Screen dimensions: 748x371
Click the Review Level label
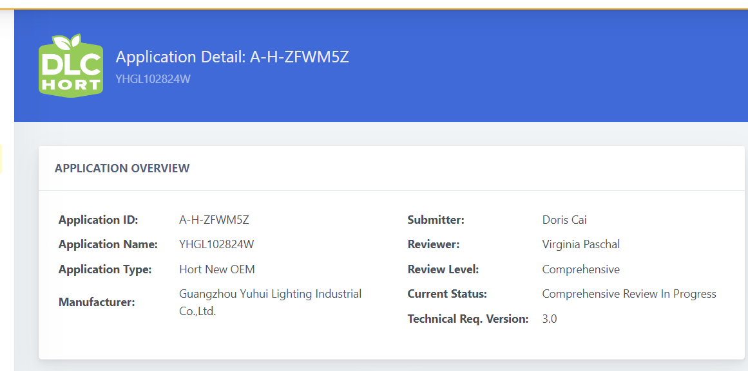443,269
